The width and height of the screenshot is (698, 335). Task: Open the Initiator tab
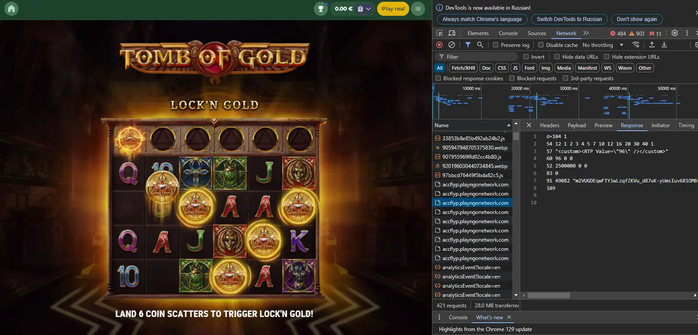click(x=660, y=125)
